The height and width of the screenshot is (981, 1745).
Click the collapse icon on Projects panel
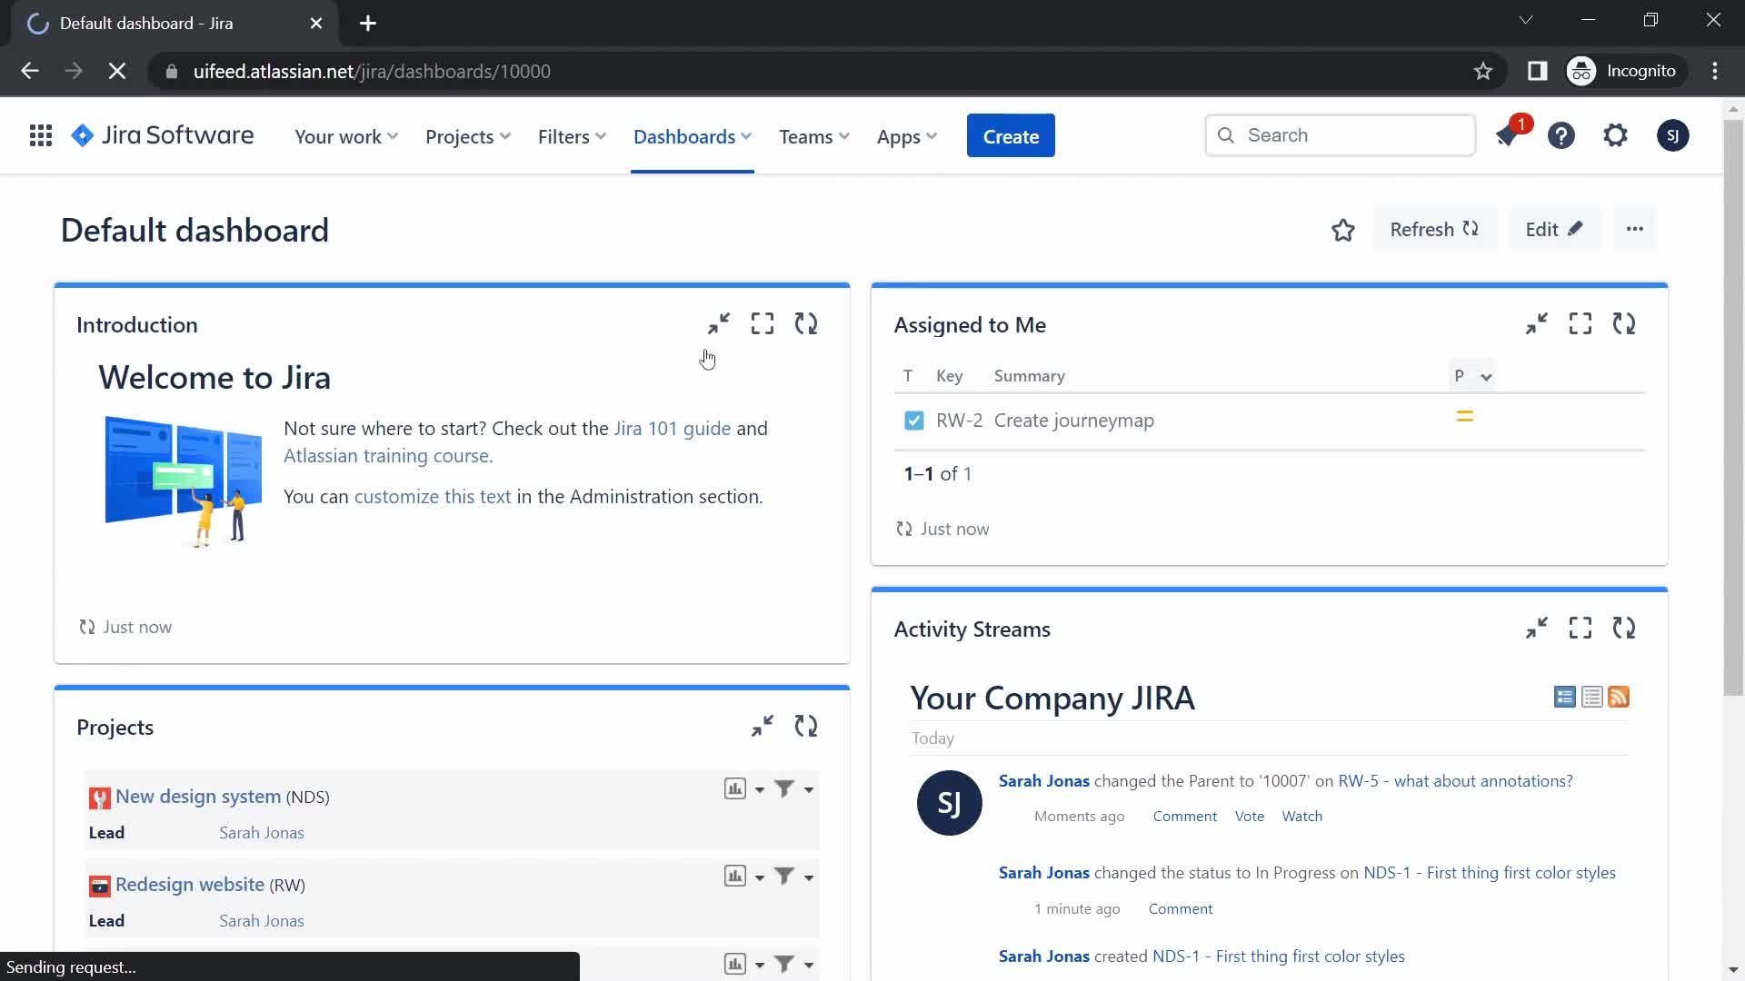[763, 726]
